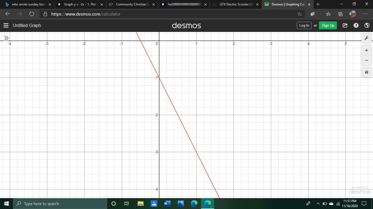The image size is (373, 209).
Task: Open the taskbar clock and calendar
Action: [350, 204]
